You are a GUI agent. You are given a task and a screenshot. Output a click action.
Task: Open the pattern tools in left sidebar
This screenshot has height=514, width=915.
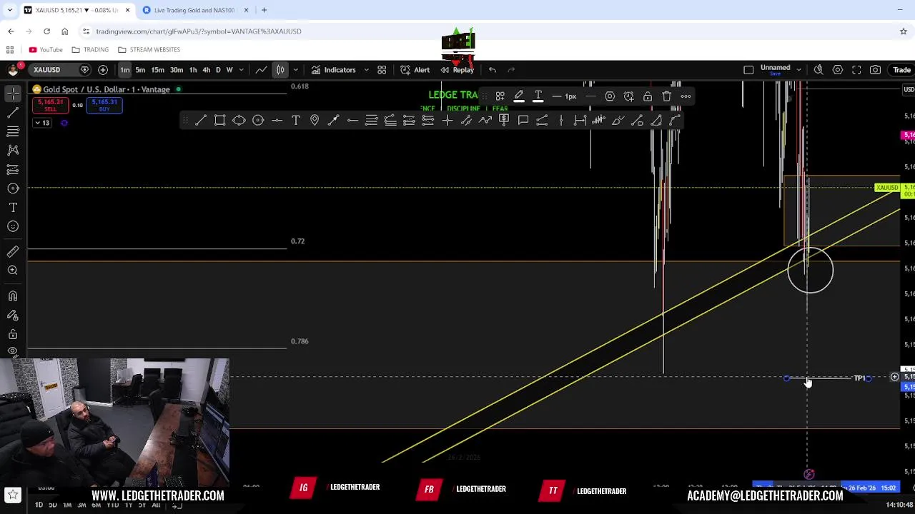tap(13, 150)
